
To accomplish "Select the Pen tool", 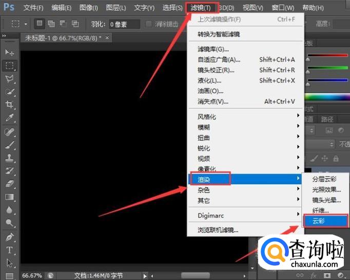I will [9, 237].
